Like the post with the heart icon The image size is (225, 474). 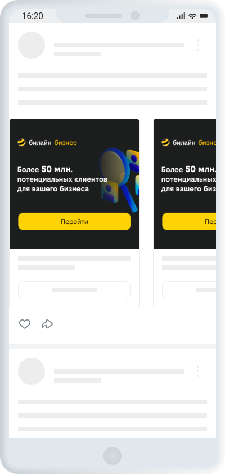pyautogui.click(x=25, y=324)
